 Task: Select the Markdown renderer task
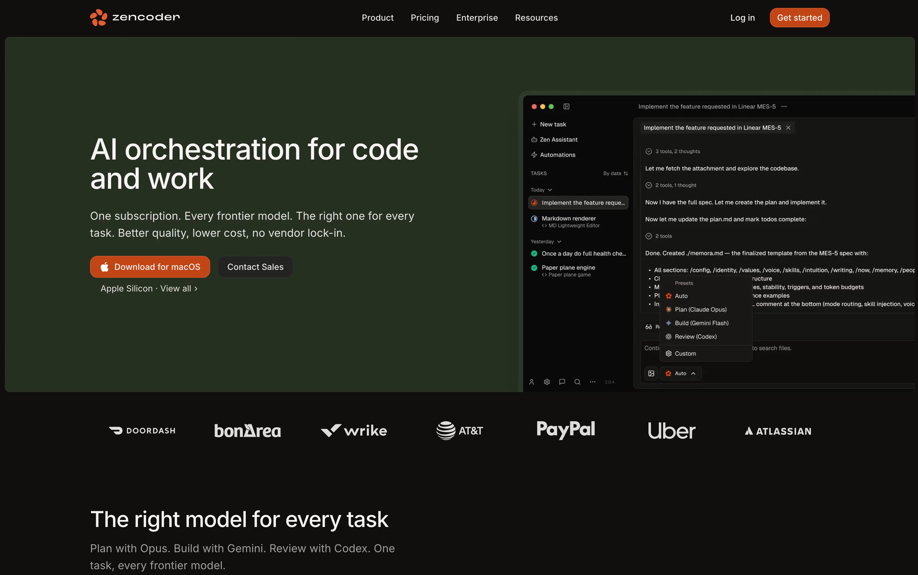(x=578, y=221)
